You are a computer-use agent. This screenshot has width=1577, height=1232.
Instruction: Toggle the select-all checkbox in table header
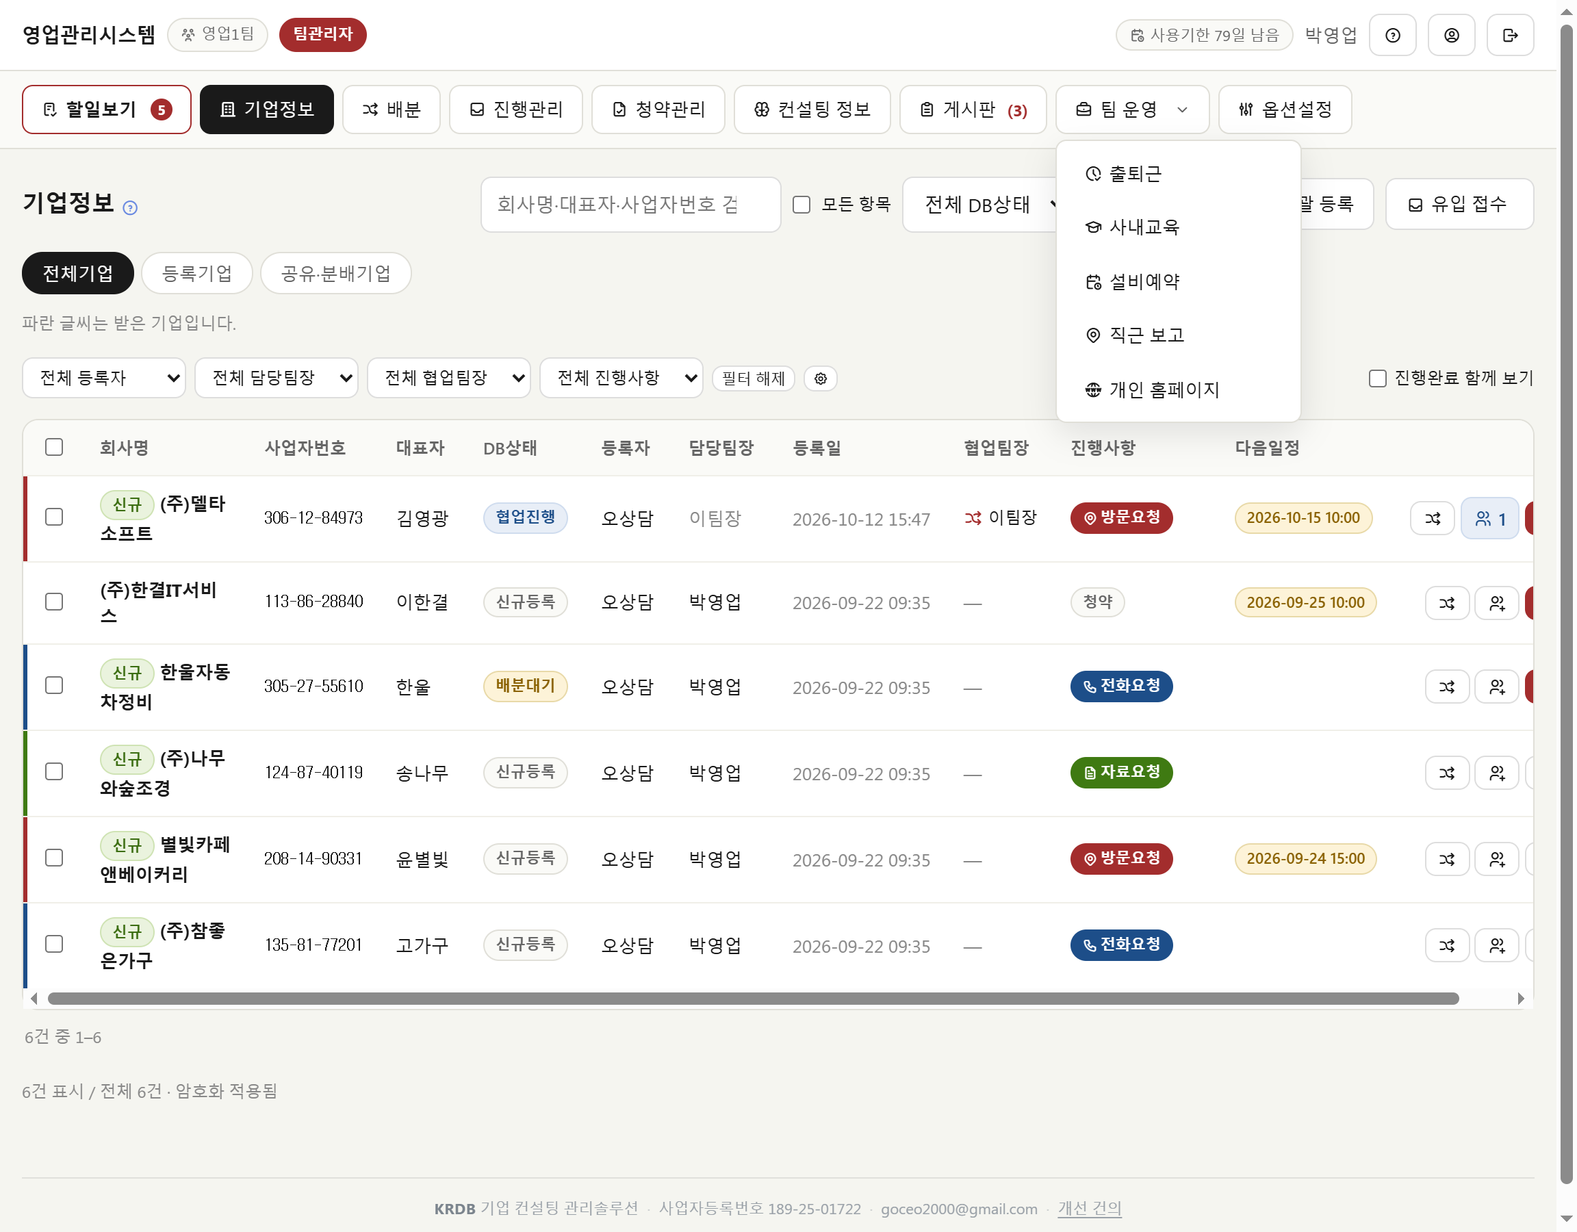(54, 447)
